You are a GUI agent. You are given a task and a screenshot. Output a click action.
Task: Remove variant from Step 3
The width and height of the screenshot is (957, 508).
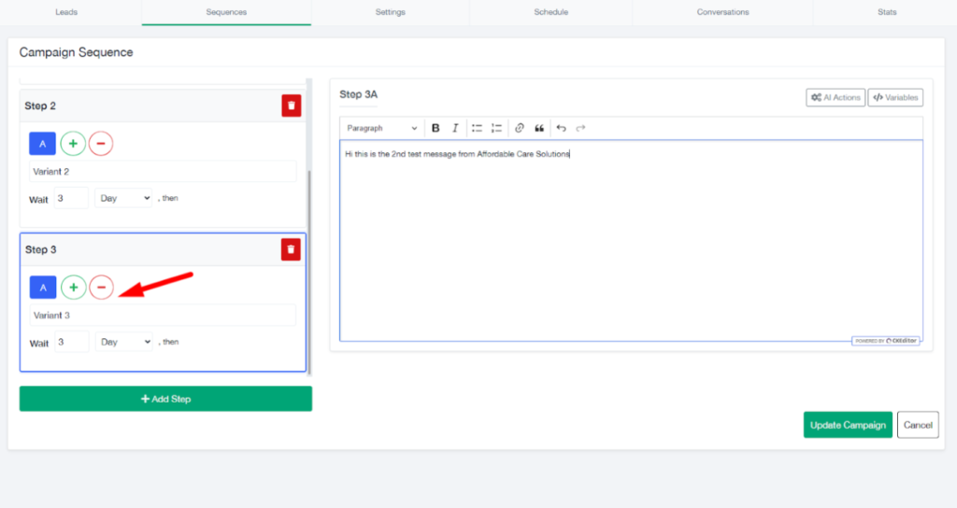pos(101,288)
